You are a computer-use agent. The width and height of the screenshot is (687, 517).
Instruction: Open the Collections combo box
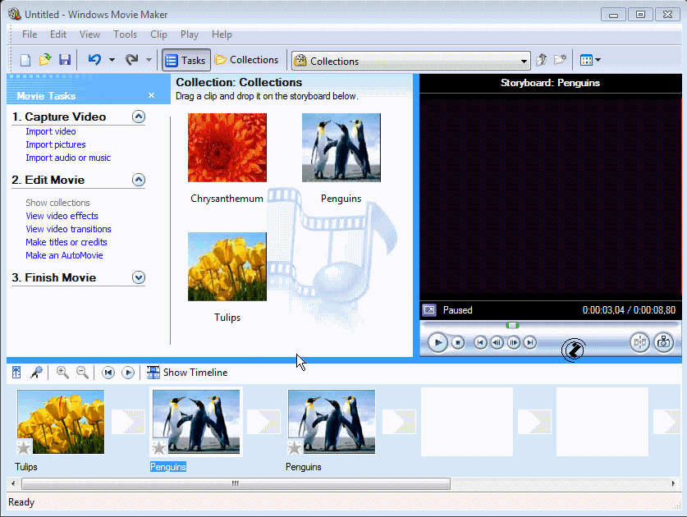coord(411,61)
